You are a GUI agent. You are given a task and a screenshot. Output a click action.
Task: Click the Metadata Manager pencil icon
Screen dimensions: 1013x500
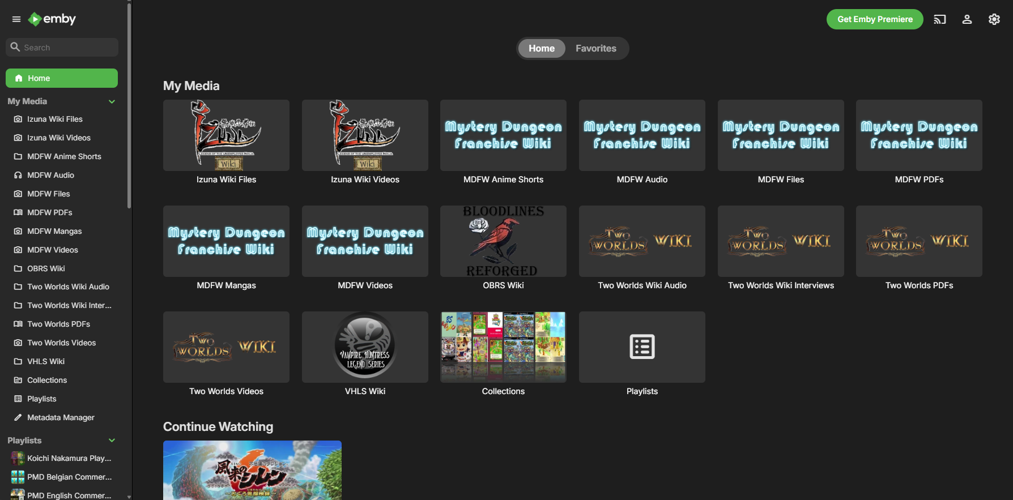coord(18,417)
